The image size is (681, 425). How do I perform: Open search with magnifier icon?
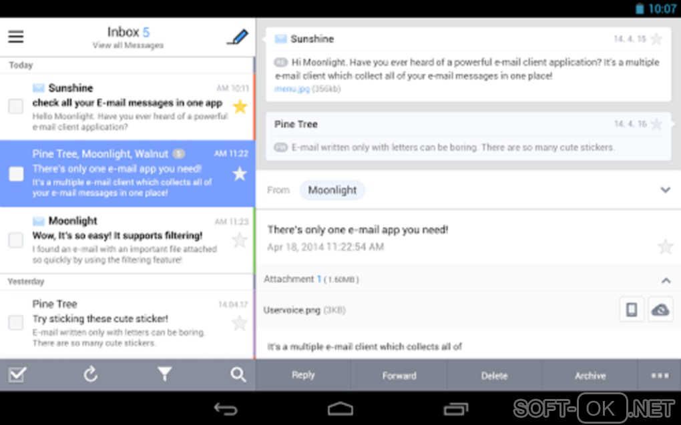click(238, 374)
